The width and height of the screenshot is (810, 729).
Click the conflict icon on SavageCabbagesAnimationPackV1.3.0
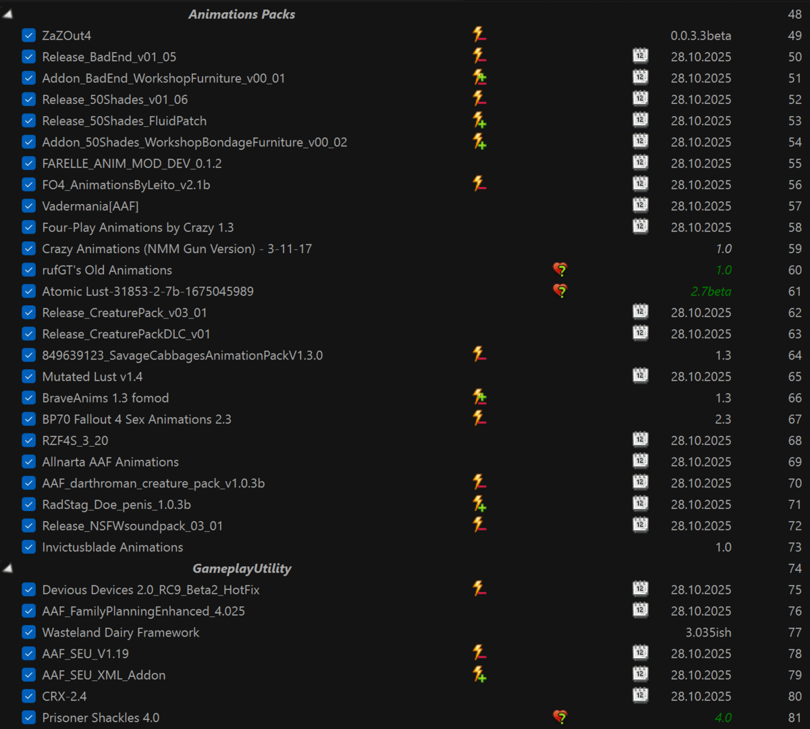pos(479,354)
